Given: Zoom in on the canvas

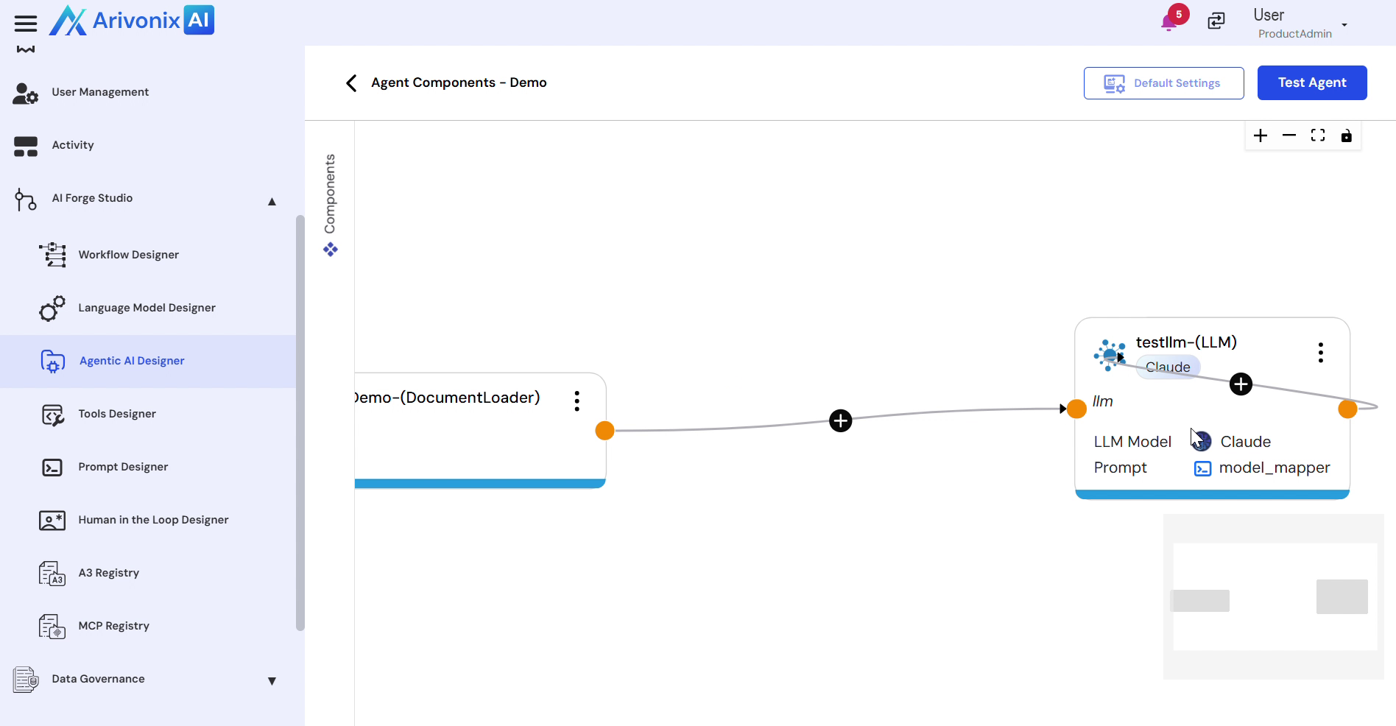Looking at the screenshot, I should (1261, 136).
